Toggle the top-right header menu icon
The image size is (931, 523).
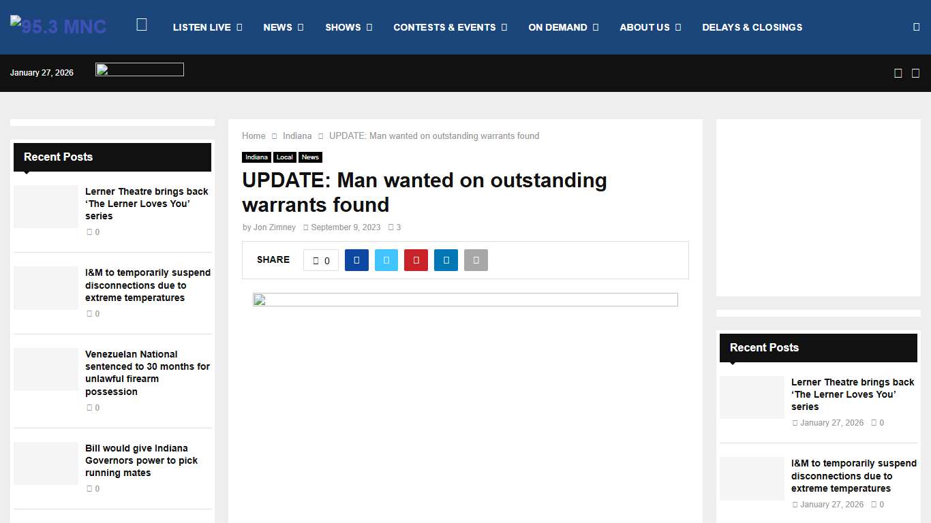pos(915,26)
